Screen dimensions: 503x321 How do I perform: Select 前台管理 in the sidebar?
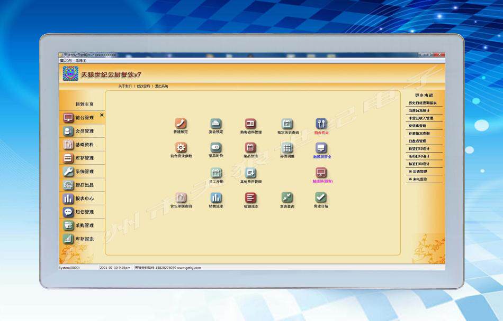82,118
